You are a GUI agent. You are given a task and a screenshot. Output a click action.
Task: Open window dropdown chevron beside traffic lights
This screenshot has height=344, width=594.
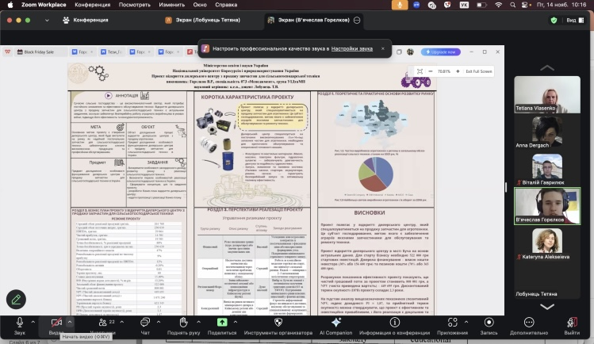click(x=47, y=21)
